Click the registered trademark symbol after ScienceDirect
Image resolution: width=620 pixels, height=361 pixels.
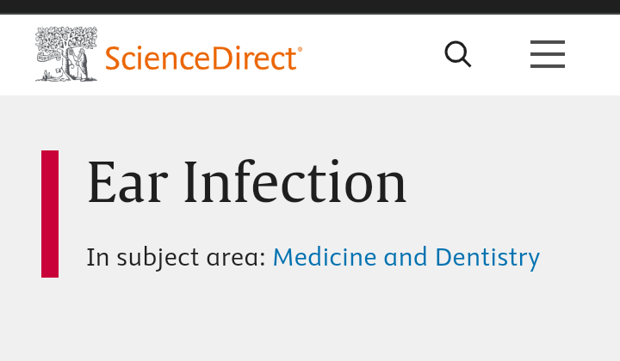click(x=300, y=49)
